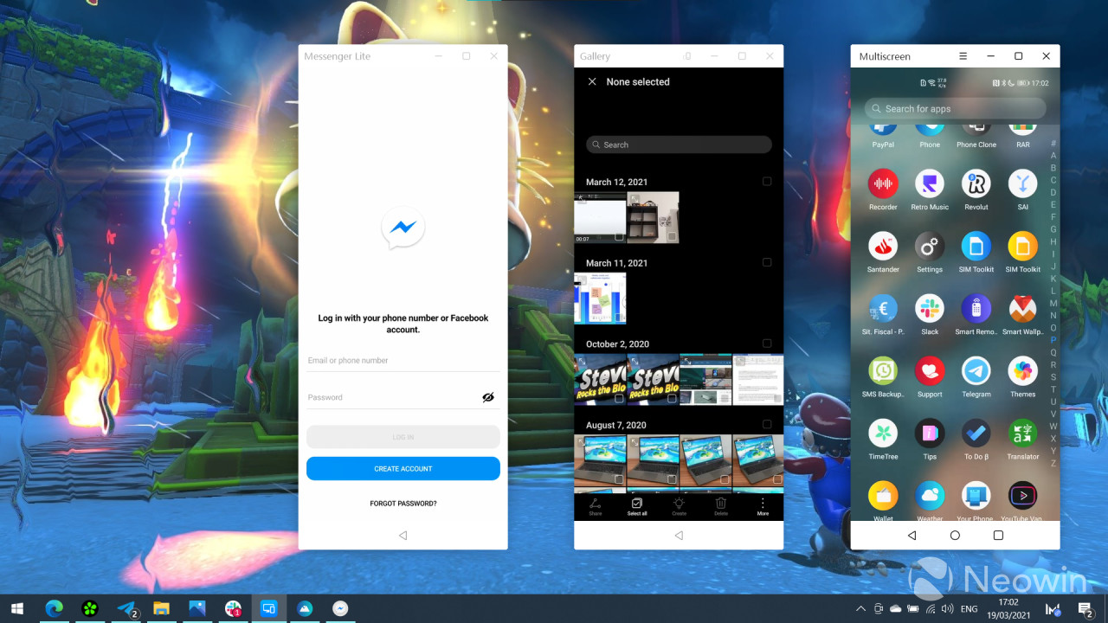Launch the Smart Remote app
Screen dimensions: 1108x623
tap(976, 308)
